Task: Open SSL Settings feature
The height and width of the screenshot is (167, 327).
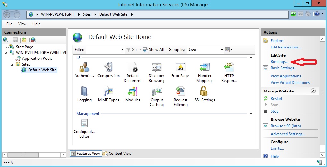Action: pyautogui.click(x=205, y=94)
